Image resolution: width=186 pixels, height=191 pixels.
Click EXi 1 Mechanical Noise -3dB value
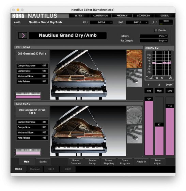pos(32,76)
